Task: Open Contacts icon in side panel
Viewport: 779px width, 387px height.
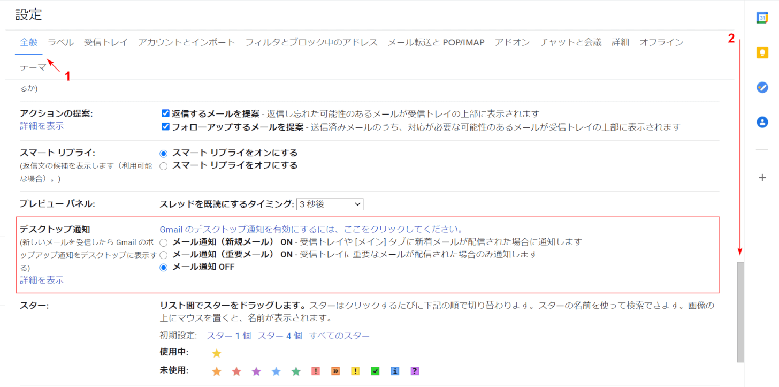Action: click(762, 122)
